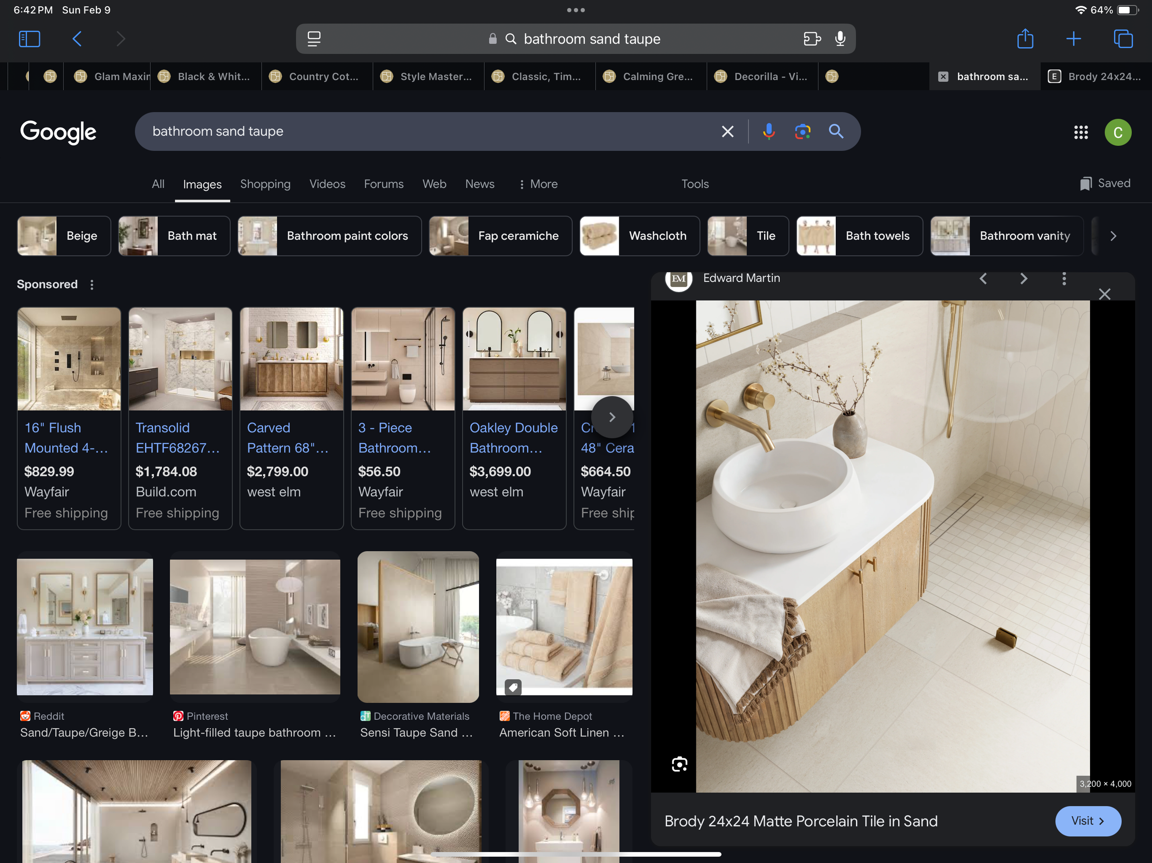Open Oakley Double Bathroom listing
Screen dimensions: 1152x863
[515, 418]
